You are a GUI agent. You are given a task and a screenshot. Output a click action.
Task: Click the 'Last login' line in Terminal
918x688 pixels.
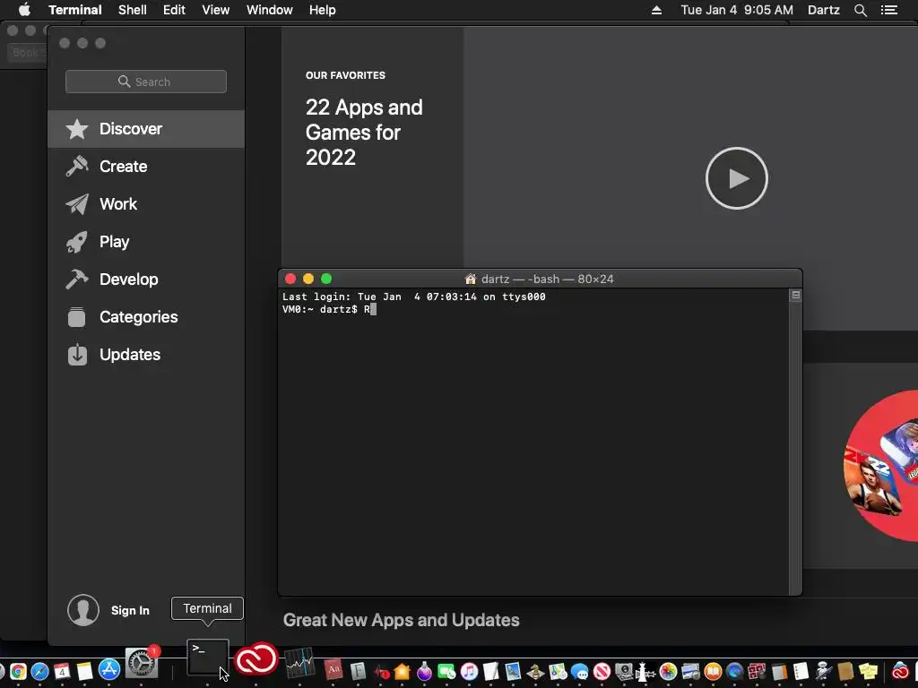pyautogui.click(x=414, y=297)
